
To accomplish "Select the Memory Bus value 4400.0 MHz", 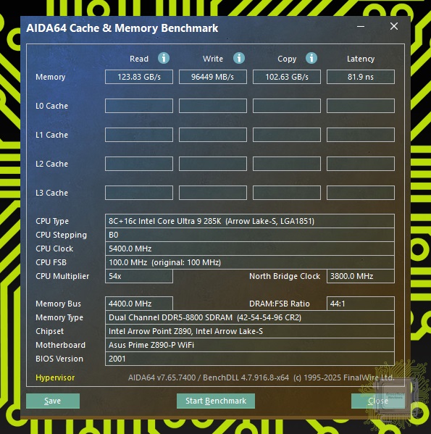I will coord(139,304).
